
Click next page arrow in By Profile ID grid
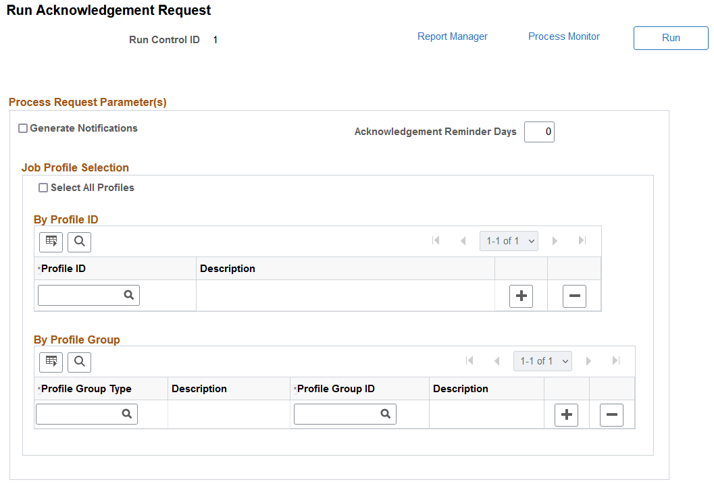point(553,240)
